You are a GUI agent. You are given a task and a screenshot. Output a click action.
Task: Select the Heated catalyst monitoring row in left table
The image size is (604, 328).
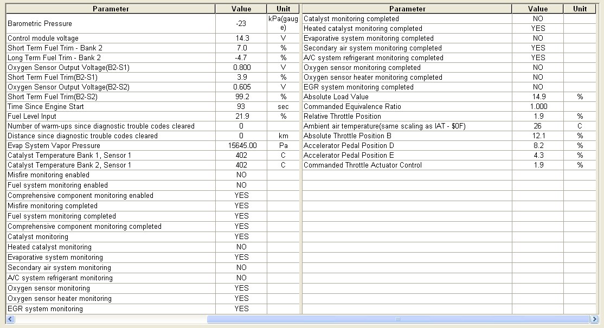tap(152, 247)
